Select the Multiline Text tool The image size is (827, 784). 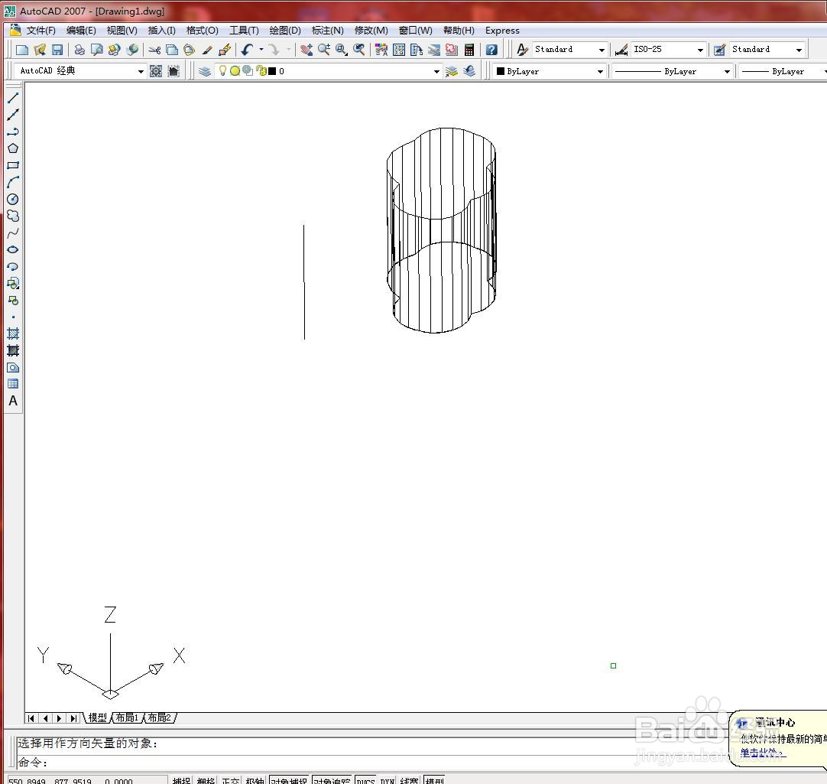13,401
